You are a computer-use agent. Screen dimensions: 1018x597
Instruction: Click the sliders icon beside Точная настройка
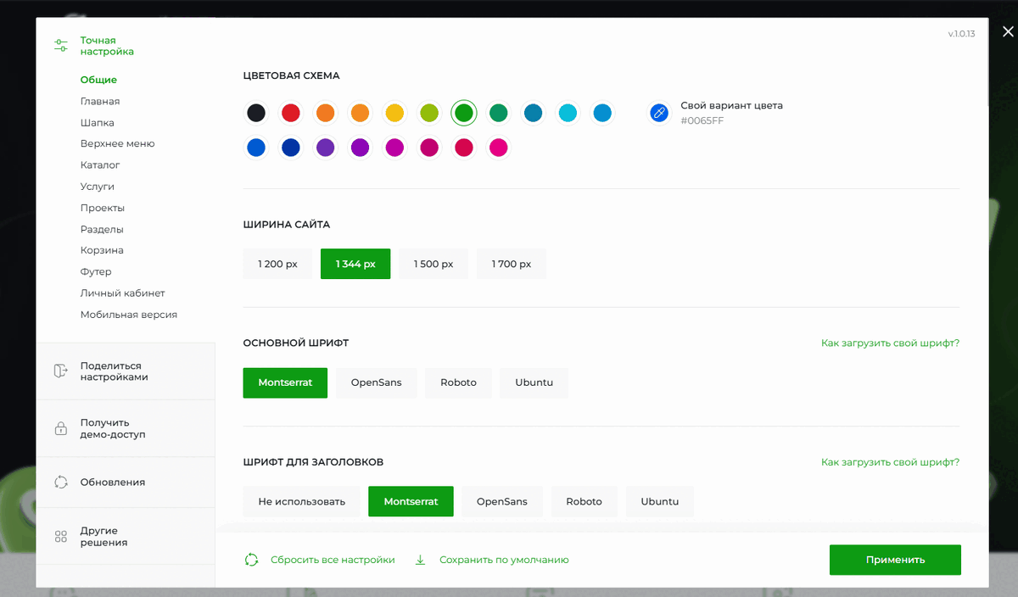pos(60,46)
